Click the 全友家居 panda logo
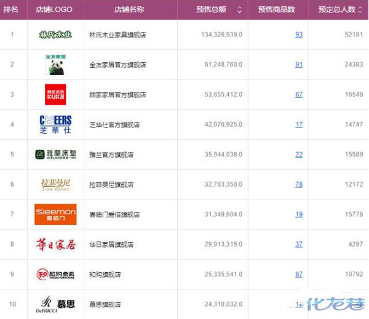Image resolution: width=369 pixels, height=319 pixels. (55, 65)
